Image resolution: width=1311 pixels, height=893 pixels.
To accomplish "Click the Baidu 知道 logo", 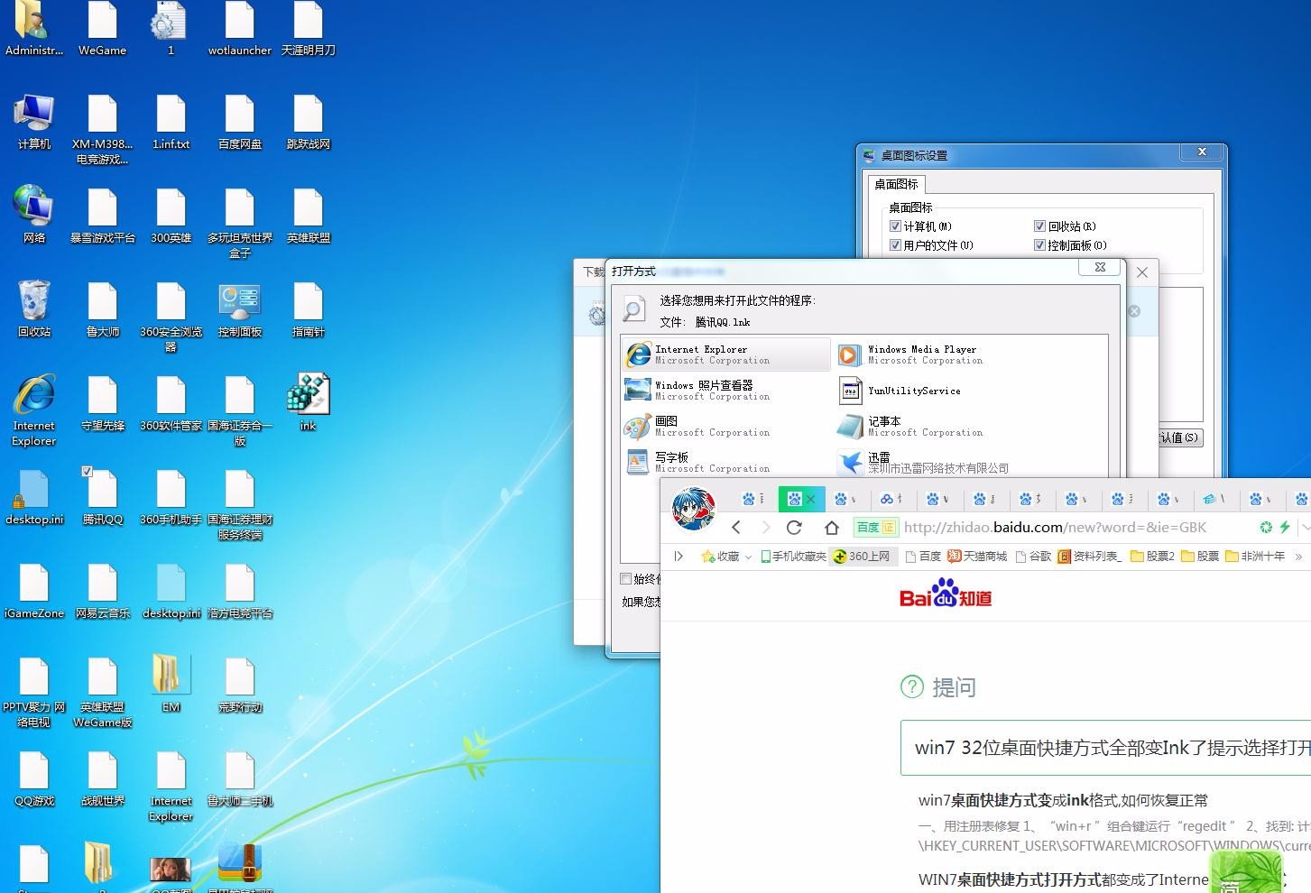I will [946, 594].
